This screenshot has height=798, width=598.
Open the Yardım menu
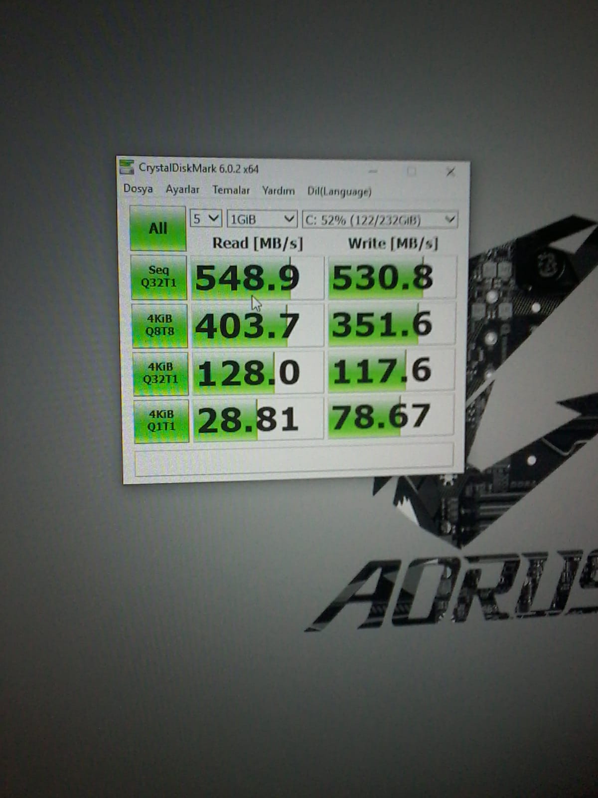(x=278, y=191)
